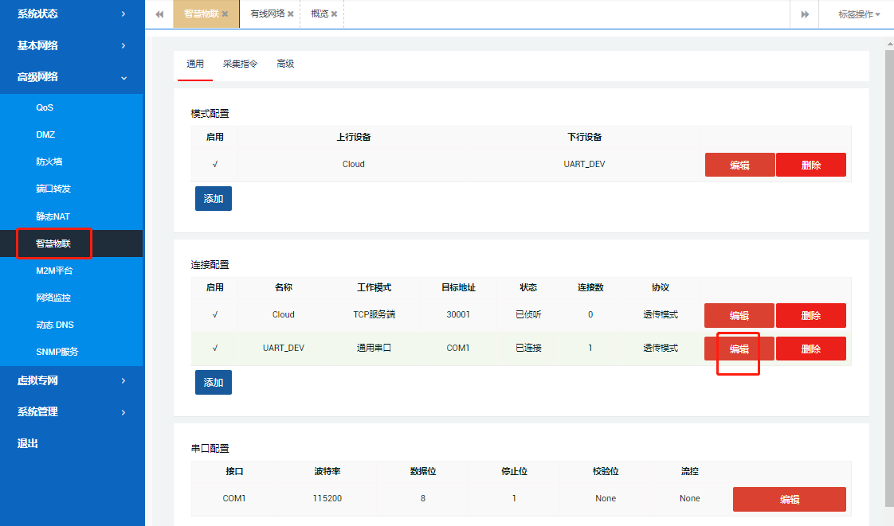894x526 pixels.
Task: Click the left double-arrow tab scroll icon
Action: tap(159, 14)
